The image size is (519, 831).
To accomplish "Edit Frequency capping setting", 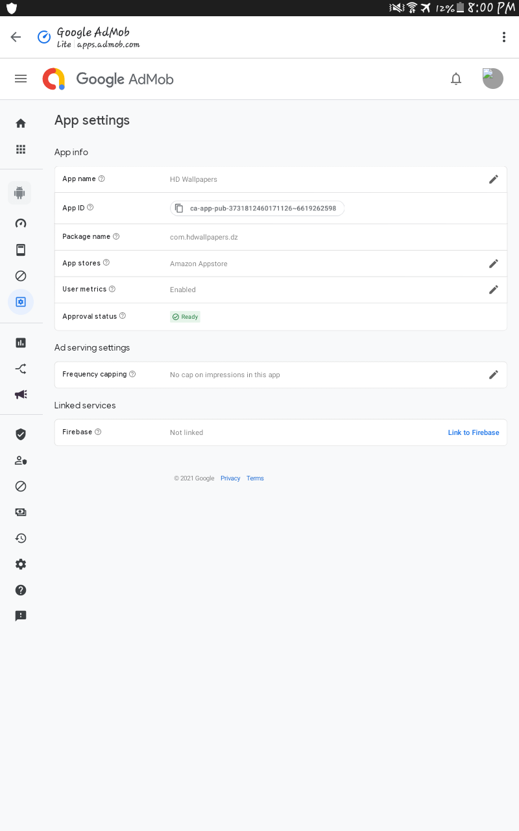I will 494,375.
